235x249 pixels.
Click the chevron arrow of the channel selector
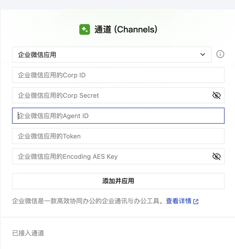tap(203, 55)
